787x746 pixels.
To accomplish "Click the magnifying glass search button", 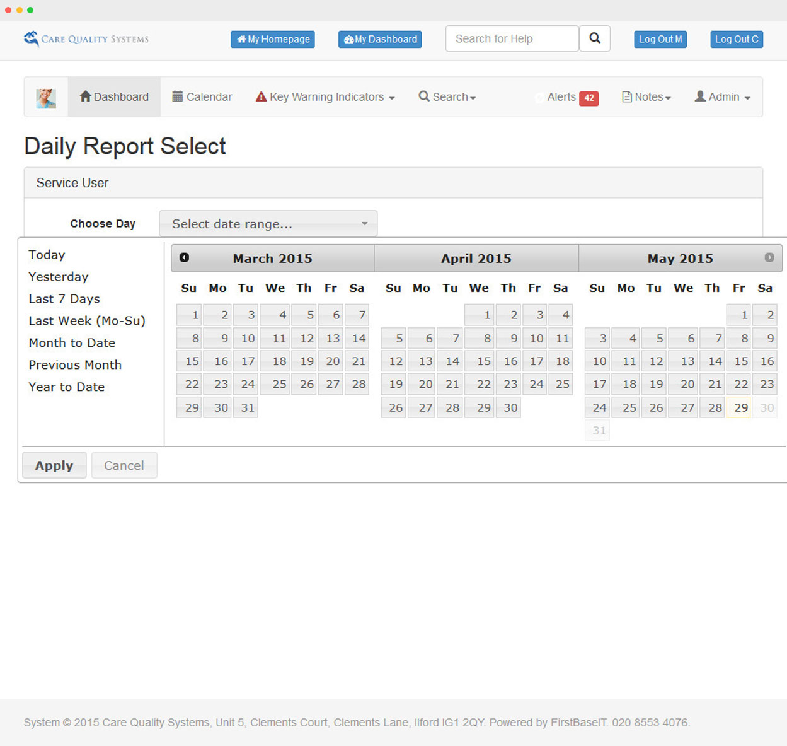I will (594, 38).
